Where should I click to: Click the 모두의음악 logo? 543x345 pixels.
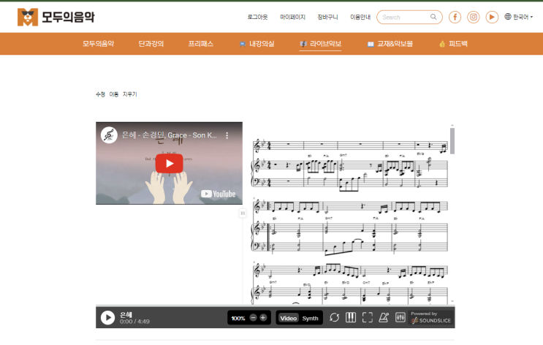(x=56, y=17)
